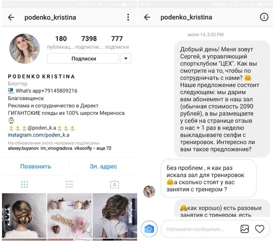Switch to the grid view of posts
The image size is (273, 242).
click(24, 184)
